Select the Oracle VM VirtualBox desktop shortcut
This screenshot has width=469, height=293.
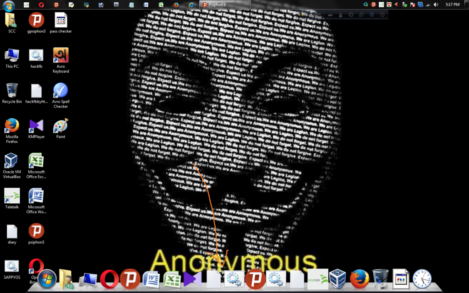coord(11,166)
